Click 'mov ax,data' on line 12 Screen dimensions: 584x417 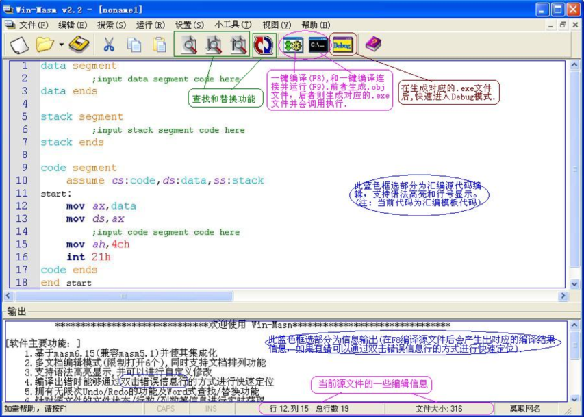[x=101, y=206]
